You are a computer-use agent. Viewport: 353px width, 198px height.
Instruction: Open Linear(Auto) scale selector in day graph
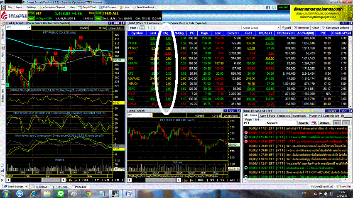[x=115, y=28]
